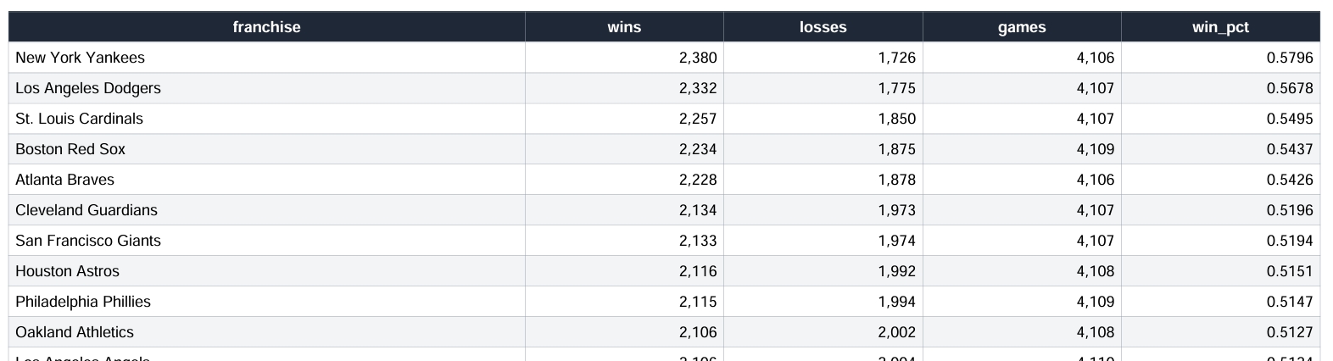Viewport: 1333px width, 361px height.
Task: Click the Yankees win_pct value 0.5796
Action: pyautogui.click(x=1289, y=58)
